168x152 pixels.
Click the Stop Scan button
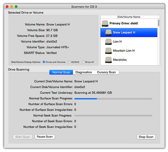(x=146, y=137)
